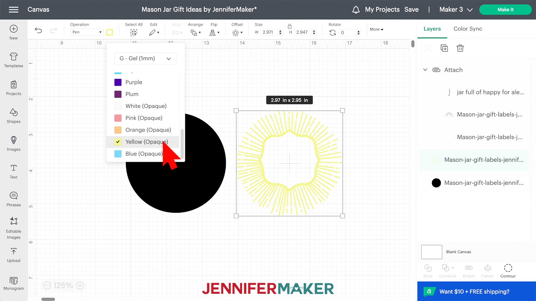Click the Select All icon
The width and height of the screenshot is (536, 301).
coord(134,32)
